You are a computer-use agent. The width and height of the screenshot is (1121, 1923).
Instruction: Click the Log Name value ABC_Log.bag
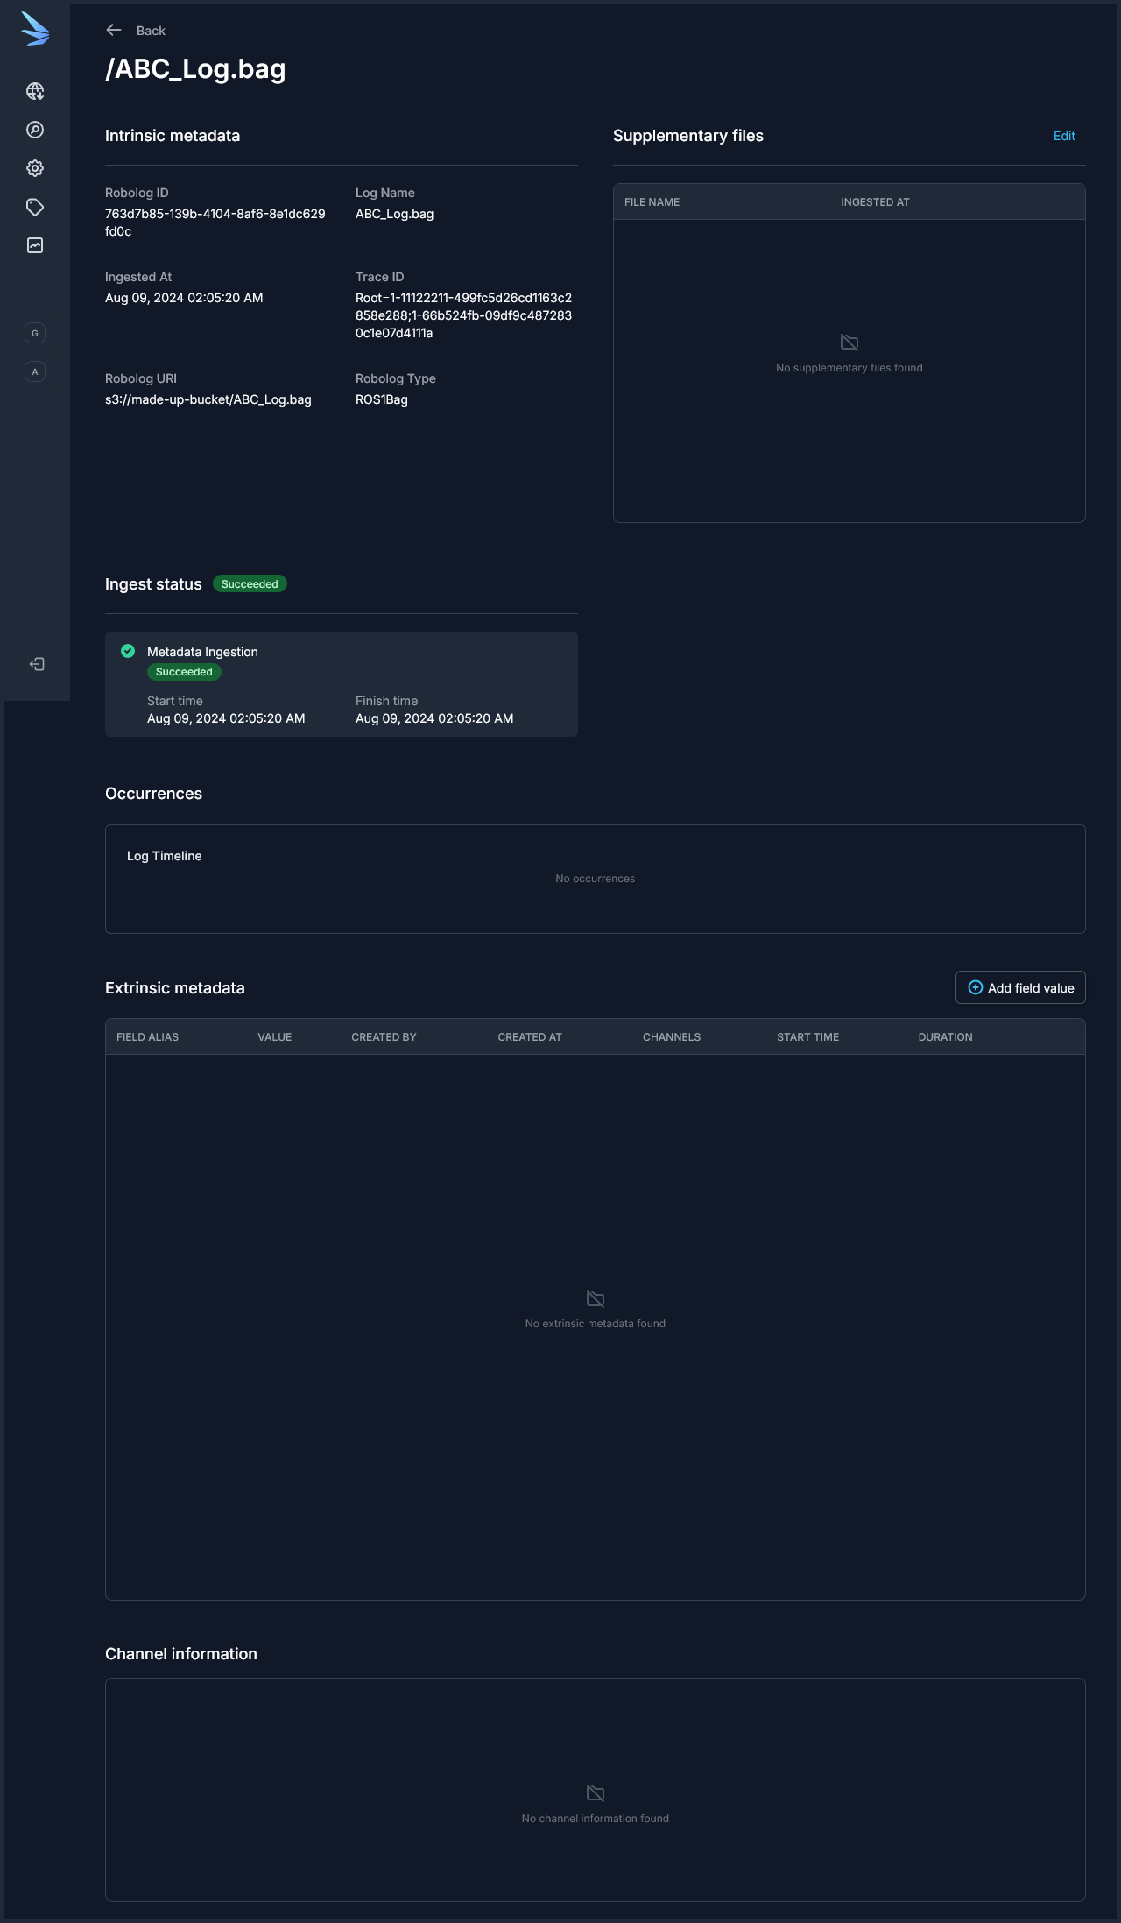[394, 214]
